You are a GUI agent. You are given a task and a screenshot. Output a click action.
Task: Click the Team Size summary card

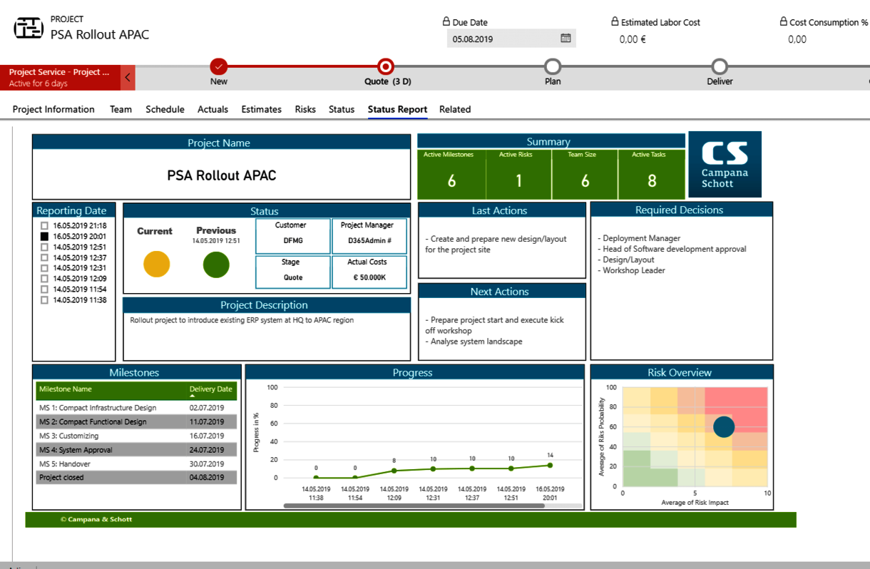[x=585, y=174]
